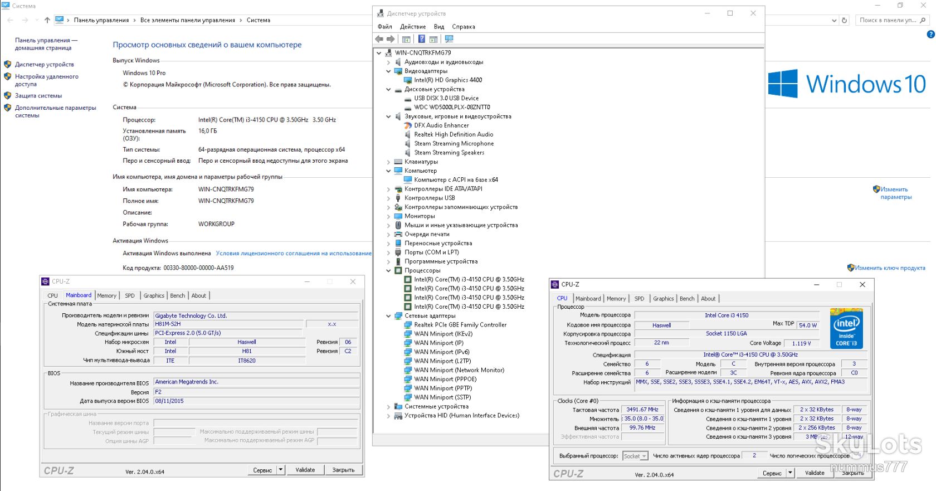This screenshot has height=491, width=936.
Task: Click the show/hide console tree toolbar icon
Action: [x=406, y=39]
